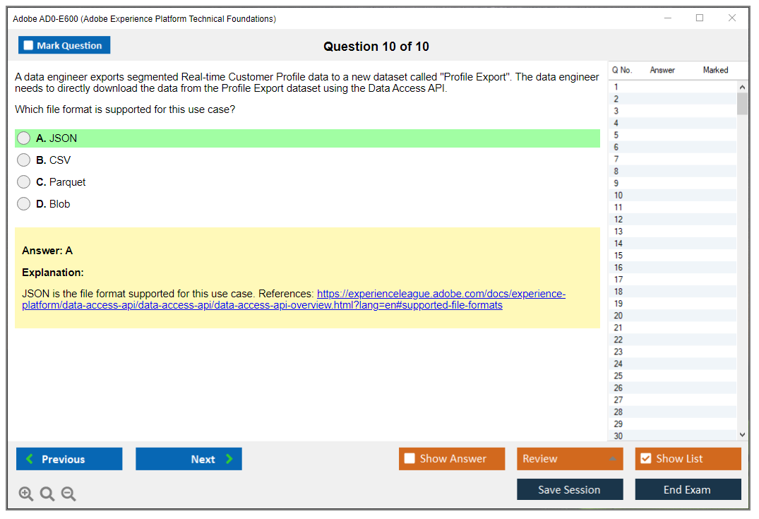Choose answer option B. CSV
This screenshot has width=759, height=519.
coord(24,160)
